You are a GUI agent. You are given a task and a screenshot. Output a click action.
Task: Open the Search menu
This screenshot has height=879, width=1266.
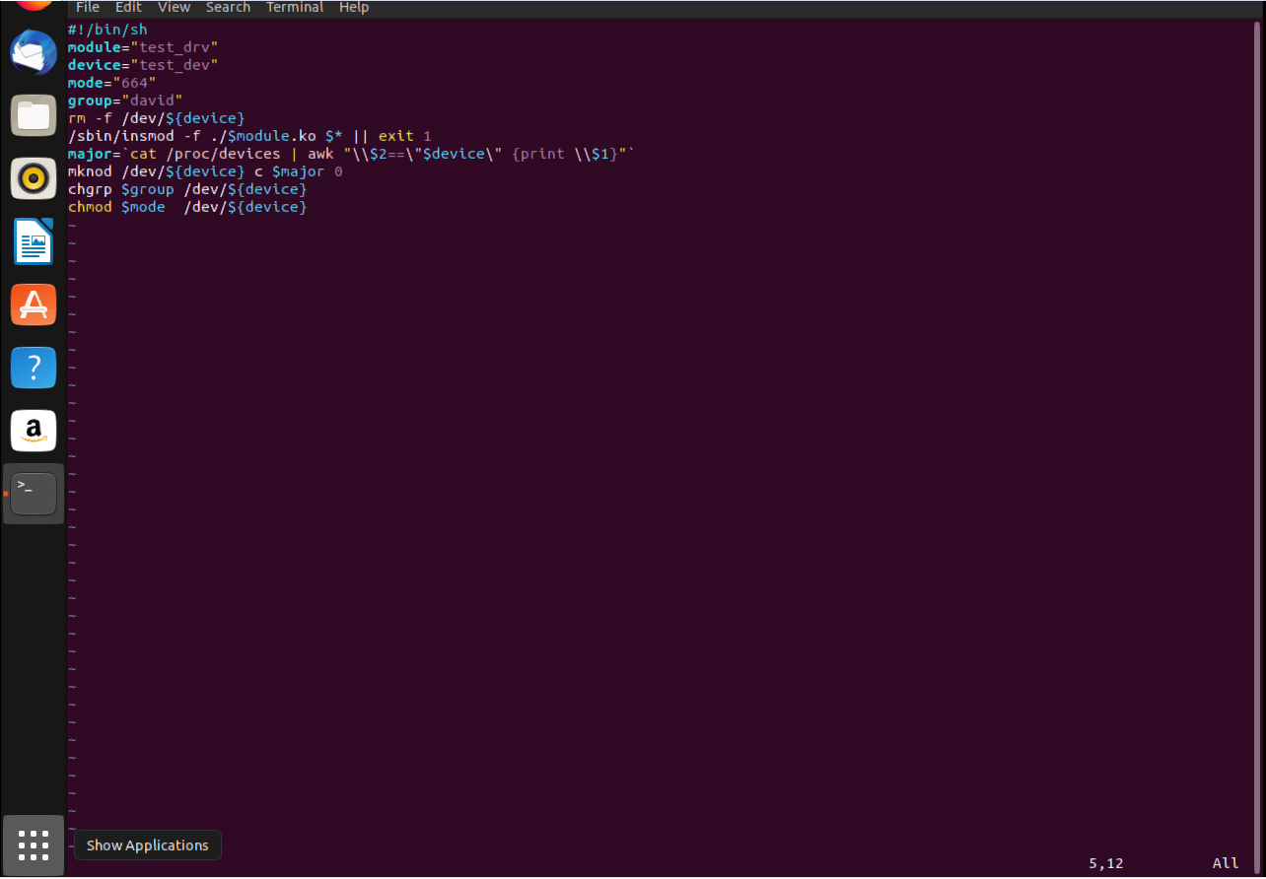coord(228,8)
